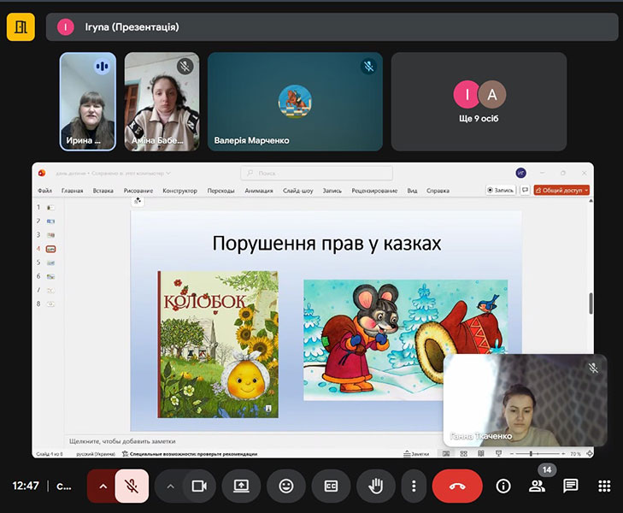
Task: Open the meeting details info icon
Action: 503,486
